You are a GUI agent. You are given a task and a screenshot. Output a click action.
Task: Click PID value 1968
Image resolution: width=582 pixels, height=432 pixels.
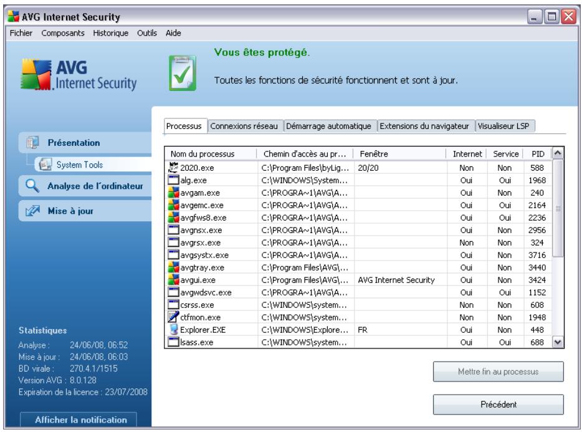pos(537,181)
